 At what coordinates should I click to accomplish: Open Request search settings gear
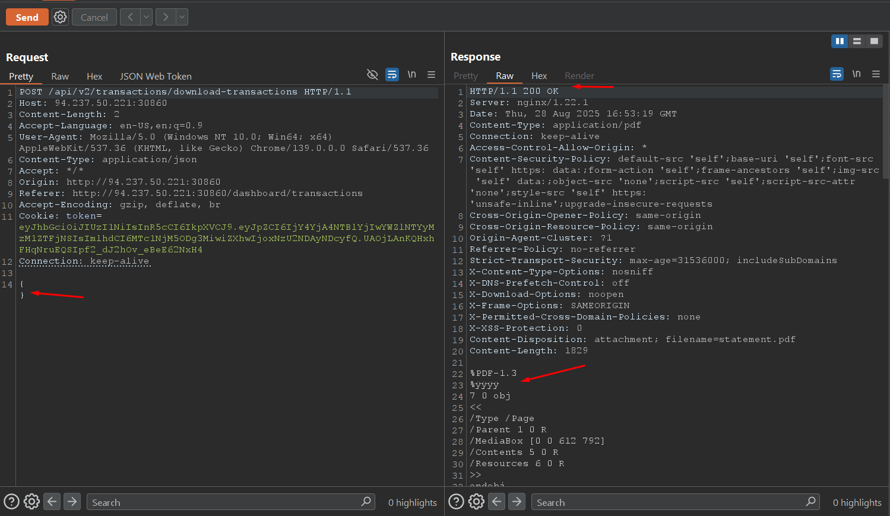[31, 502]
